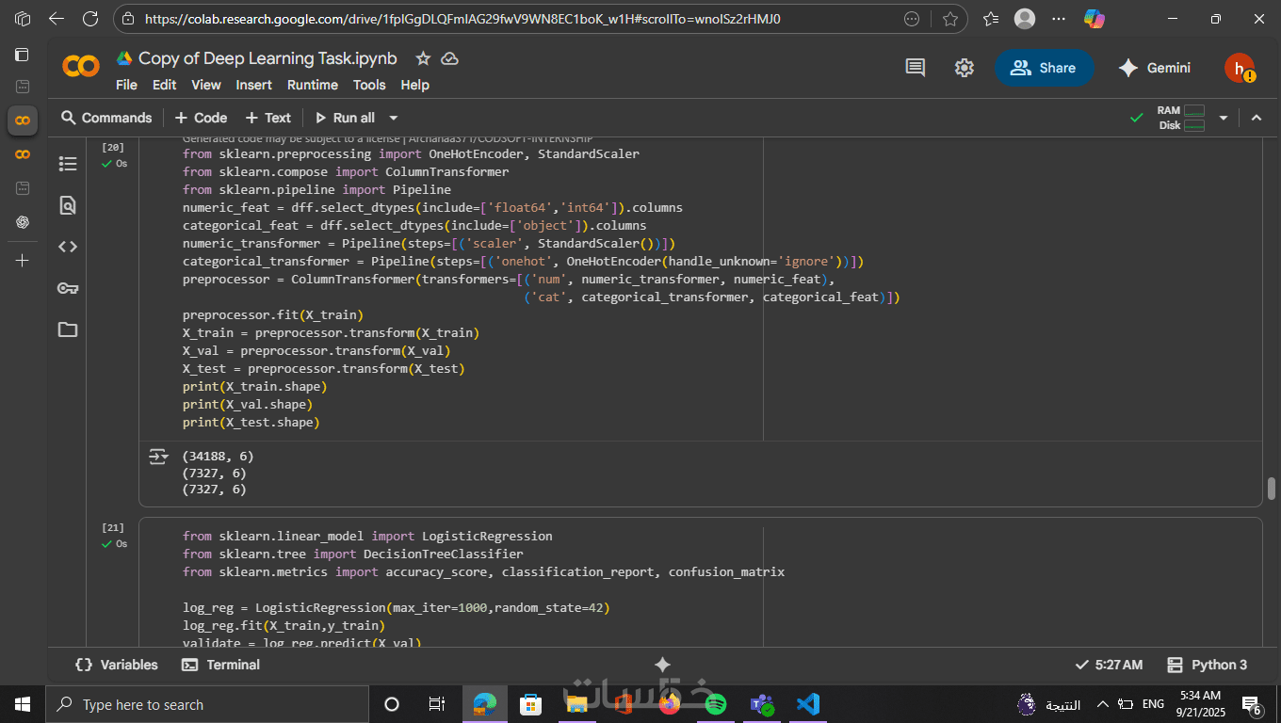The width and height of the screenshot is (1281, 723).
Task: Open the Insert menu
Action: pos(253,85)
